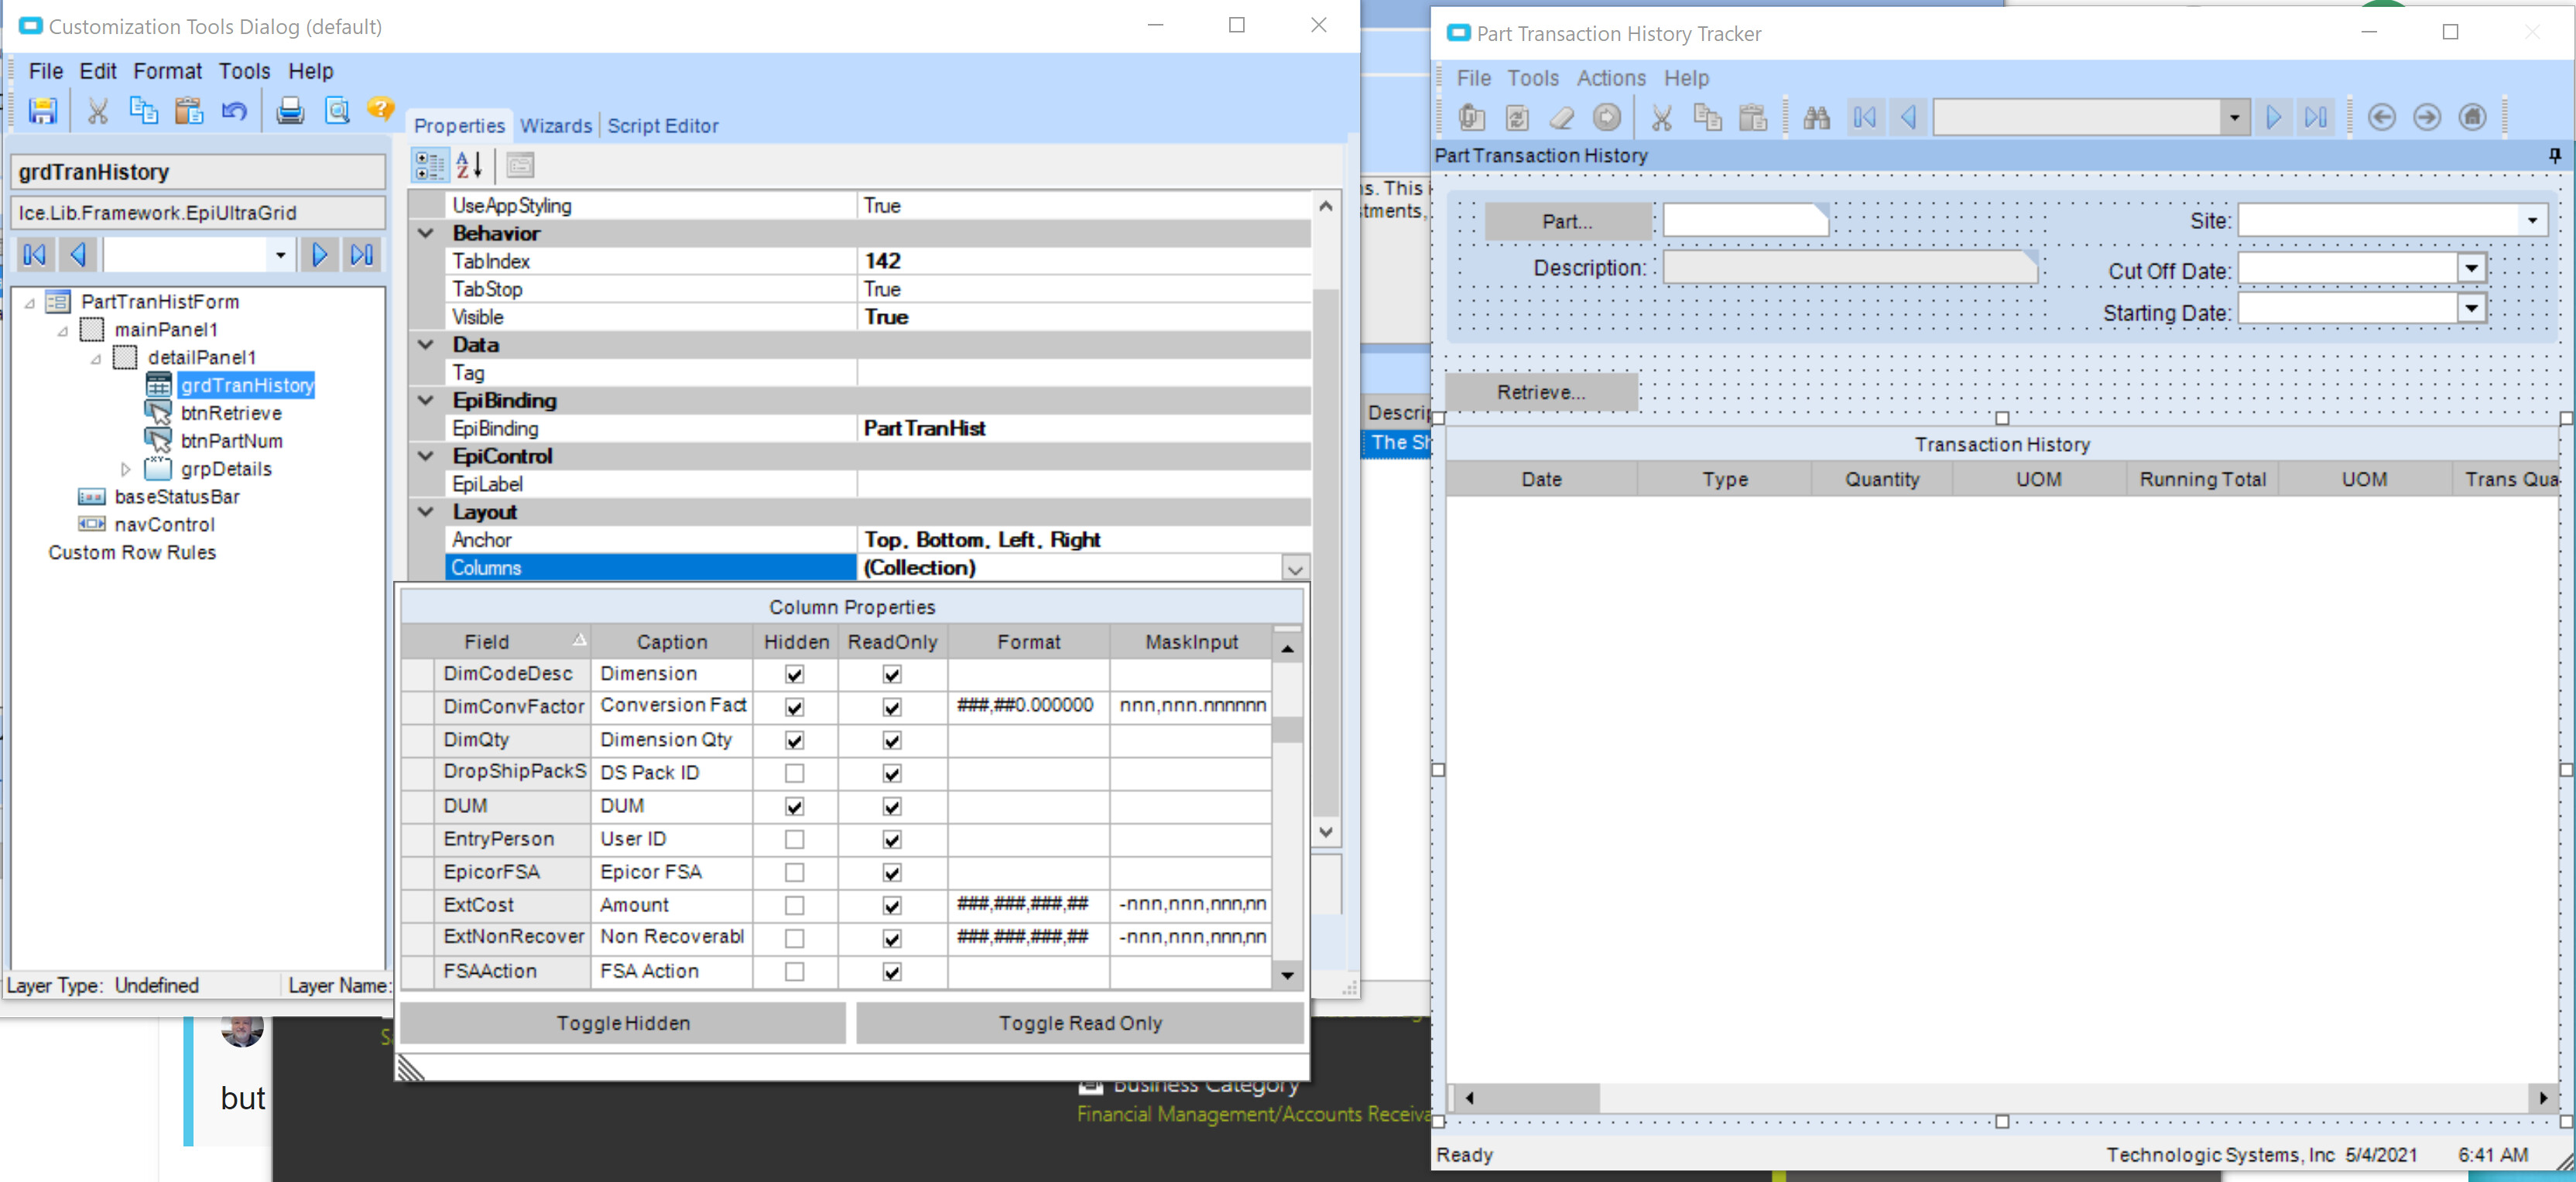2576x1182 pixels.
Task: Uncheck Hidden for DimConvFactor row
Action: click(x=794, y=707)
